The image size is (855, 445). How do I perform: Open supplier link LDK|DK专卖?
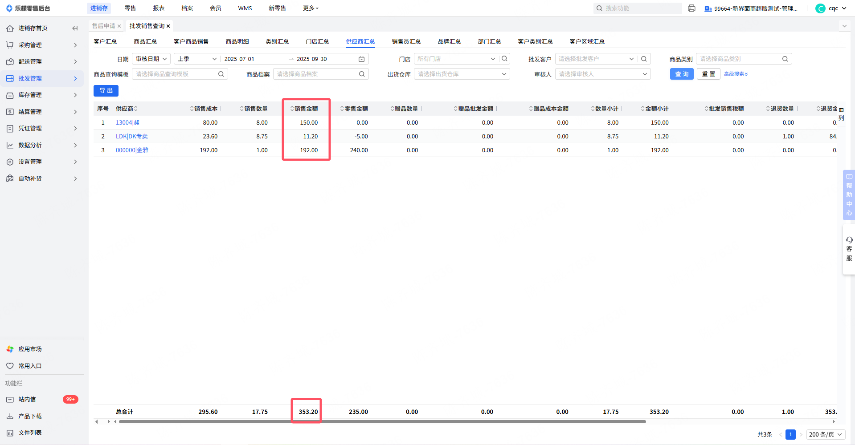pos(132,137)
